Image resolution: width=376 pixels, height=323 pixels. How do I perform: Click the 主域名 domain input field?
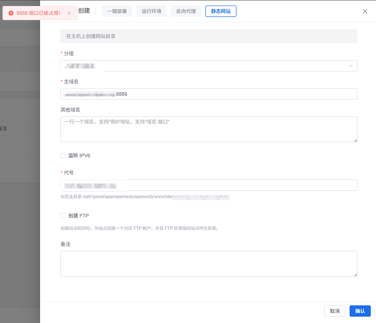(x=208, y=94)
